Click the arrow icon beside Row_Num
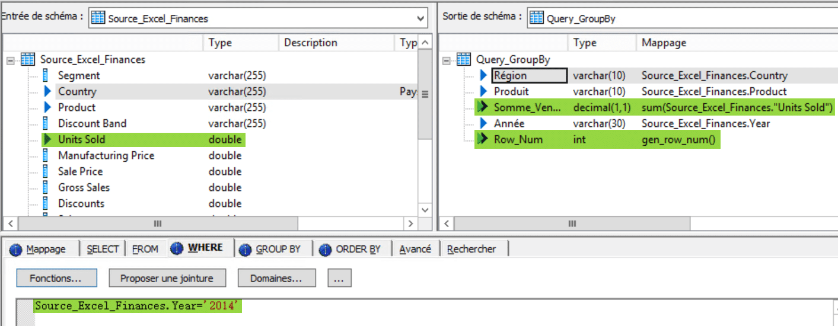This screenshot has height=326, width=838. tap(483, 140)
